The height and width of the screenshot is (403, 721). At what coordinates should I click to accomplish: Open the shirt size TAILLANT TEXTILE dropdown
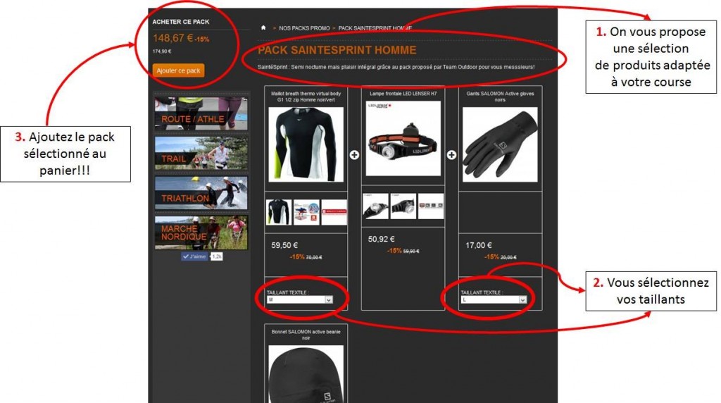[300, 299]
